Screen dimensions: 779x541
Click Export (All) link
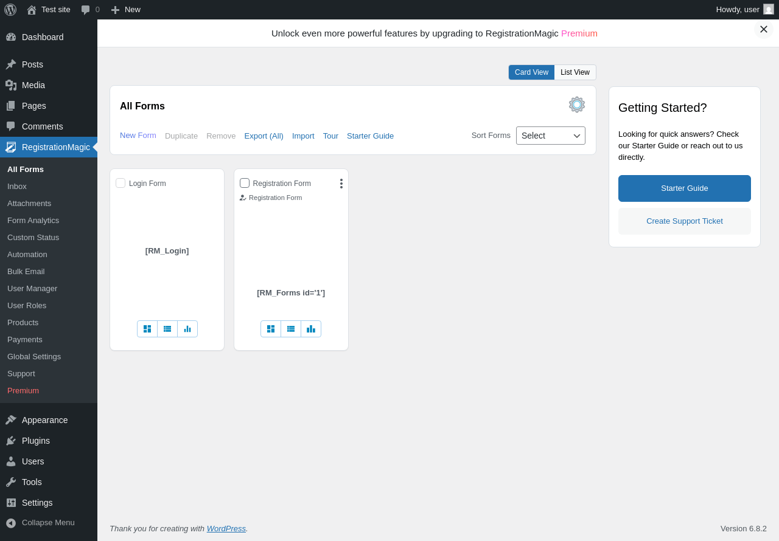pos(264,136)
